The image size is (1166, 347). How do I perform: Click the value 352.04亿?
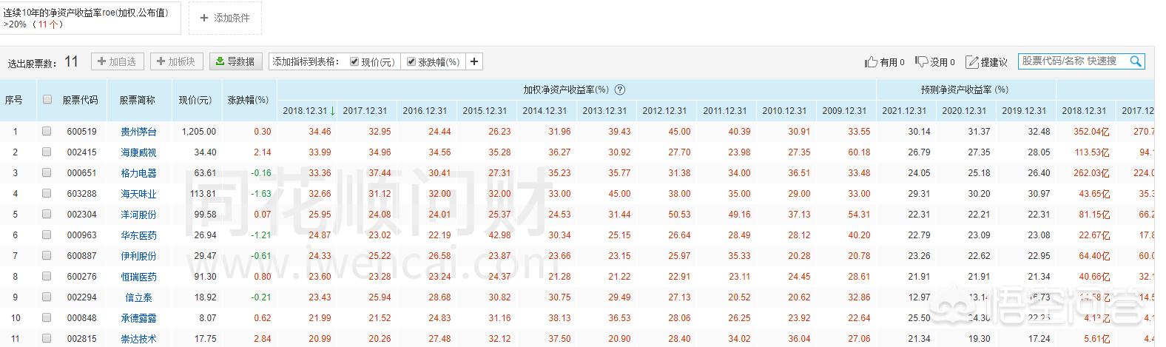click(x=1091, y=132)
